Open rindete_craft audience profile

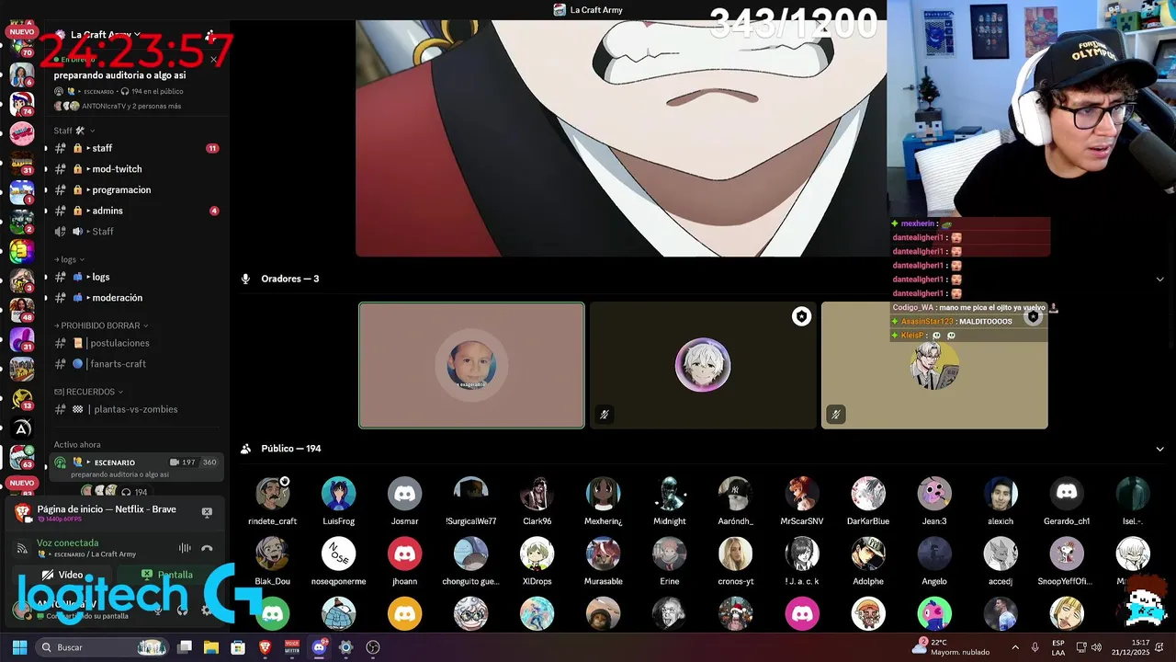pos(272,494)
